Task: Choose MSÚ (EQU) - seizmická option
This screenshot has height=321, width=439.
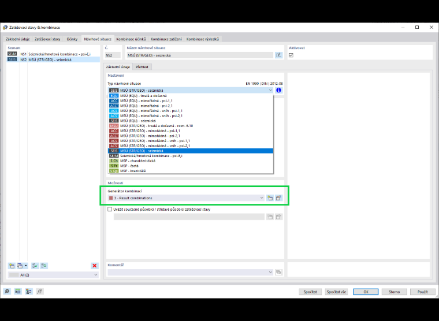Action: [191, 121]
